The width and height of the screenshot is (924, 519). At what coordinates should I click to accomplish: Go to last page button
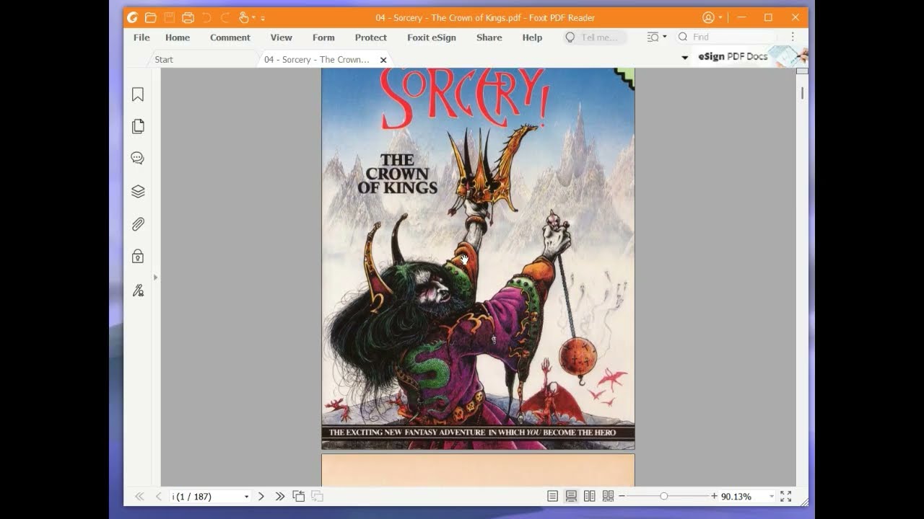(x=280, y=496)
